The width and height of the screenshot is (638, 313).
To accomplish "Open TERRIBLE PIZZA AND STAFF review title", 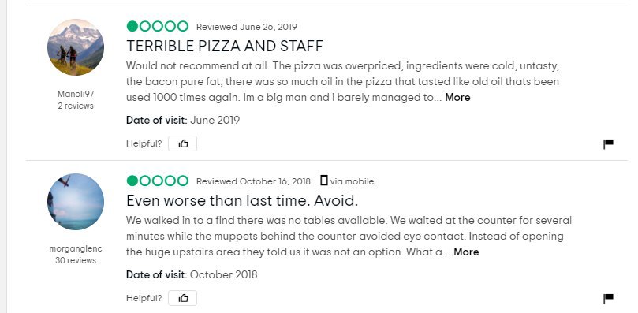I will [225, 46].
